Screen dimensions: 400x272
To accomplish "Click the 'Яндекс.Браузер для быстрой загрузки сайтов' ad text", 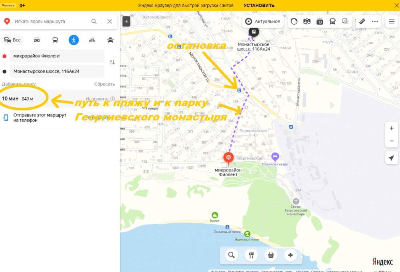I will 186,5.
